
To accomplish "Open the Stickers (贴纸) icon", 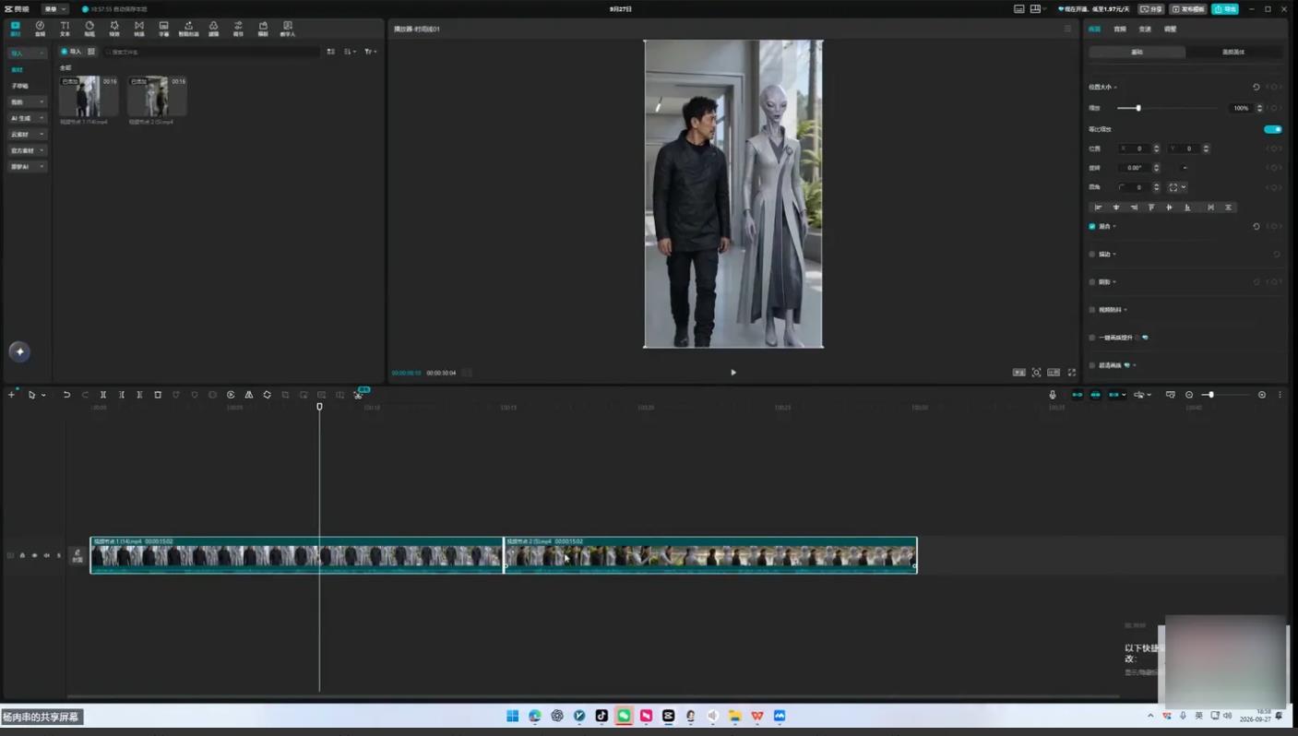I will point(89,29).
